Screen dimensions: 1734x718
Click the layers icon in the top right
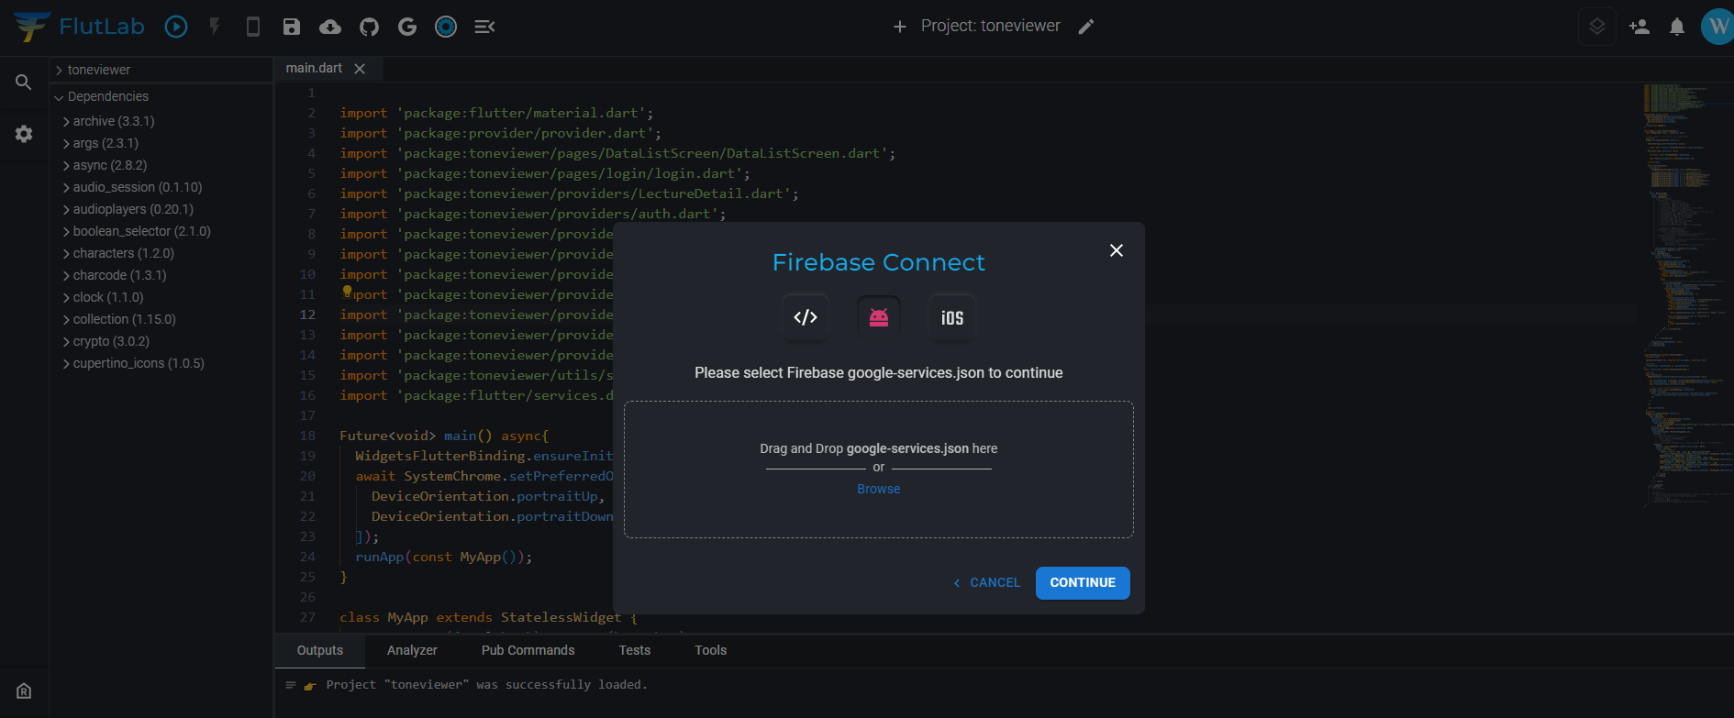pyautogui.click(x=1597, y=27)
